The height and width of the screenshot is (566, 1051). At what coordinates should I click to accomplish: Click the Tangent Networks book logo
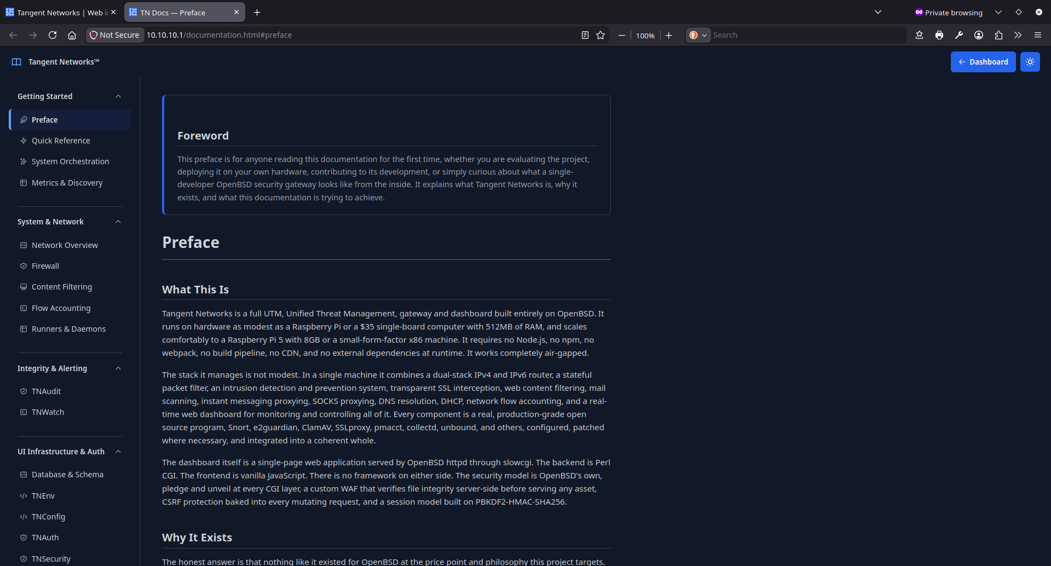(16, 62)
